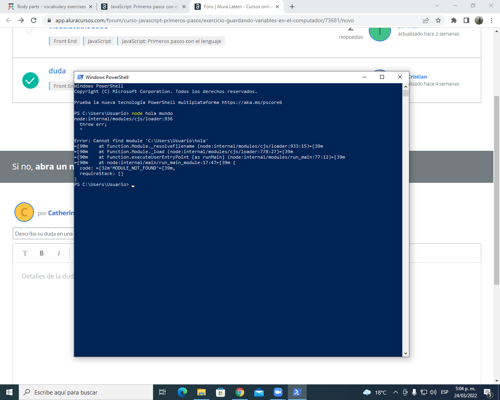The width and height of the screenshot is (500, 400).
Task: Switch to Body parts vocabulary exercises tab
Action: coord(49,7)
